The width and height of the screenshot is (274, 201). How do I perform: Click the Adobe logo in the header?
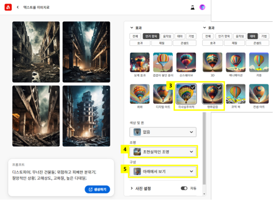pos(8,7)
